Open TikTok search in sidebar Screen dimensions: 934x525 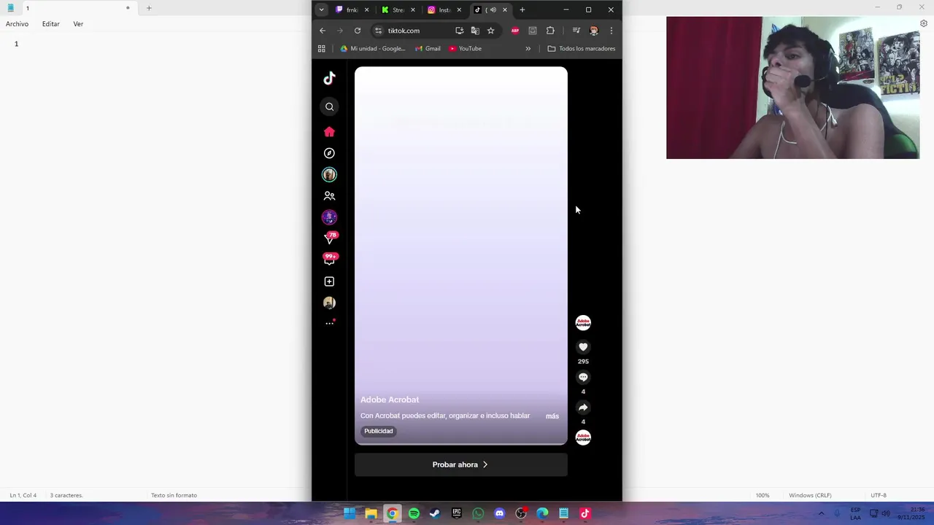[x=329, y=107]
